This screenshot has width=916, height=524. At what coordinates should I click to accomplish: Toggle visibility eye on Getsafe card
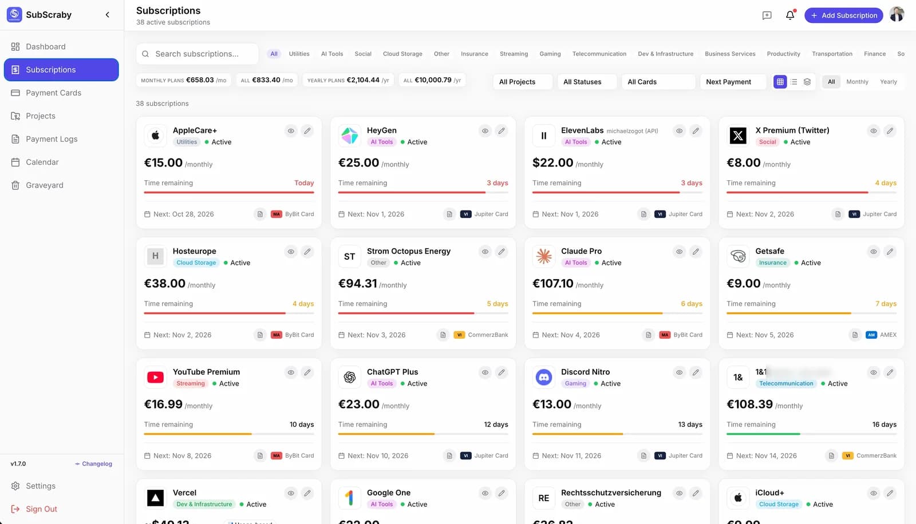click(x=874, y=252)
